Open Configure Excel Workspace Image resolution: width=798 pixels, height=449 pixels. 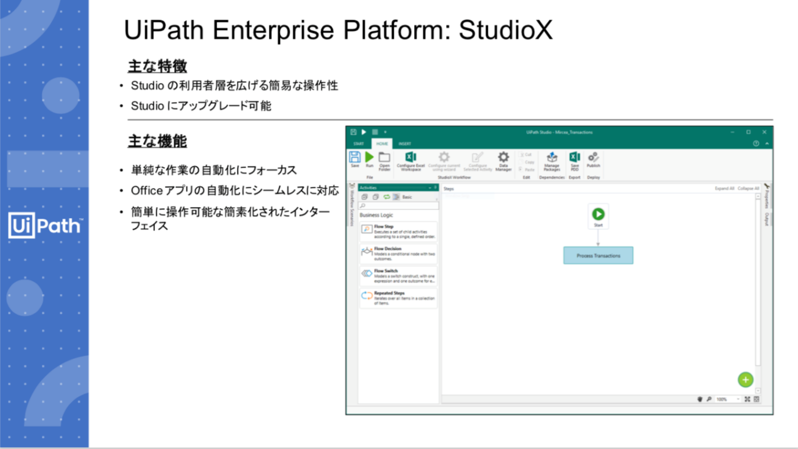click(x=410, y=161)
